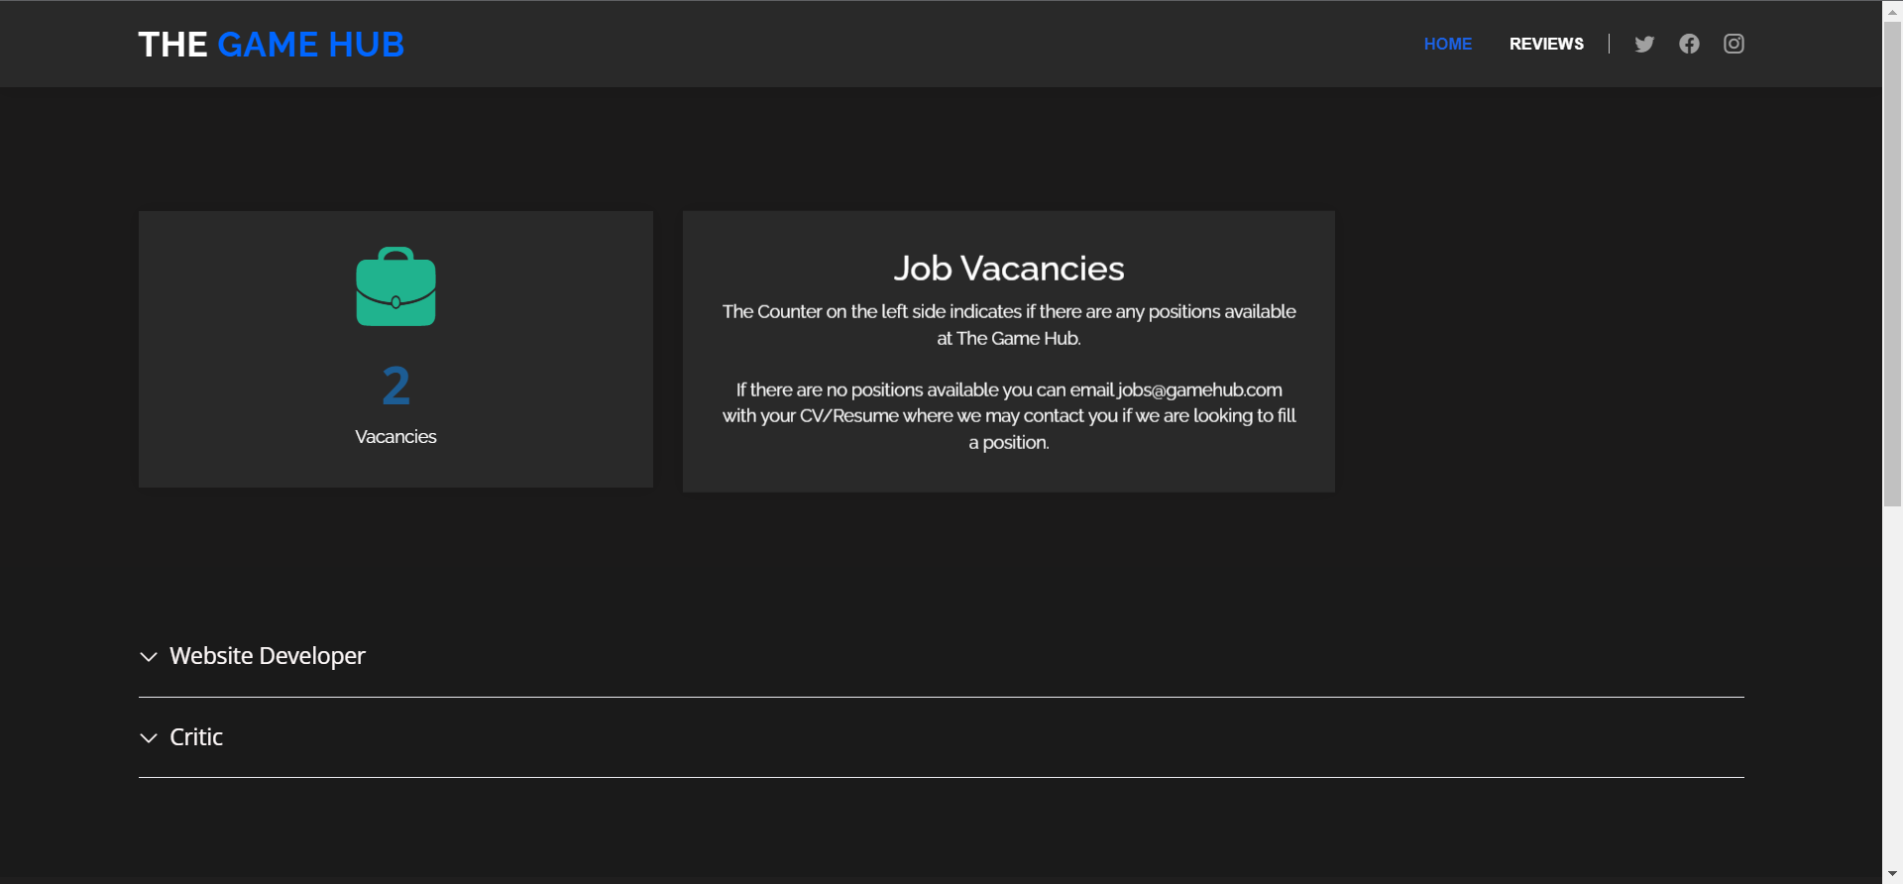Click the chevron beside Website Developer
Image resolution: width=1903 pixels, height=884 pixels.
(149, 657)
